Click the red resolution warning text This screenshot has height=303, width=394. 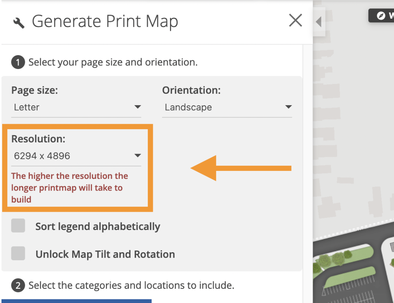point(70,188)
